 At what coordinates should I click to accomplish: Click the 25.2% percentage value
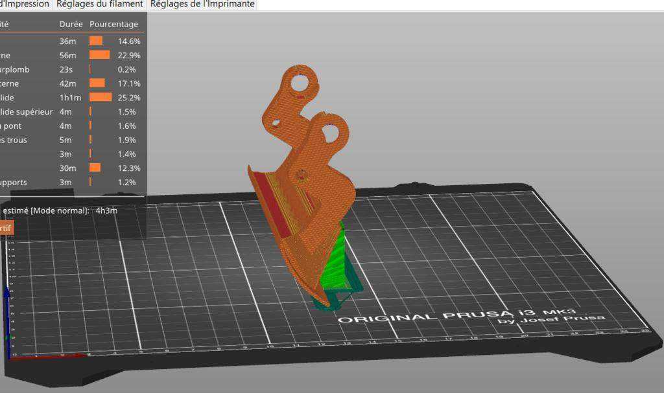pos(129,97)
